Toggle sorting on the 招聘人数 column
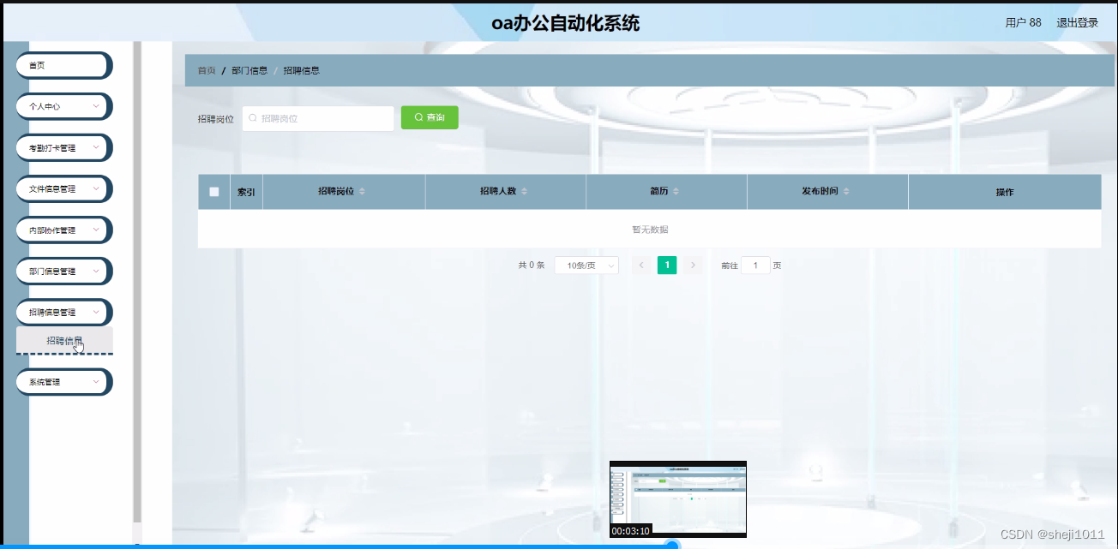Screen dimensions: 1118x549 click(526, 191)
